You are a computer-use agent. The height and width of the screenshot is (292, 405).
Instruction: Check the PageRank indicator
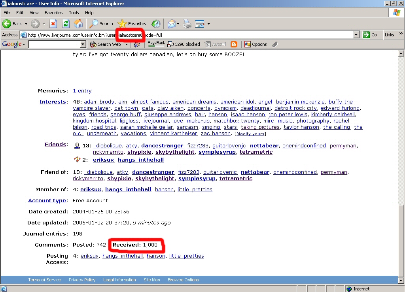click(x=156, y=44)
